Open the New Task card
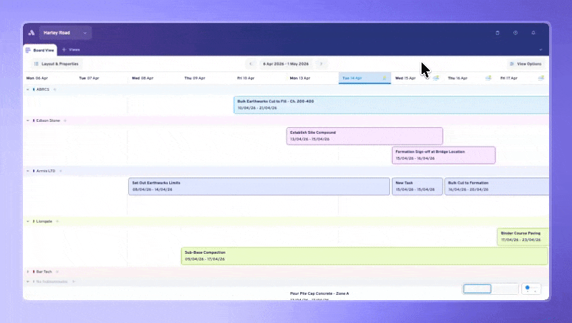The image size is (572, 323). click(418, 186)
